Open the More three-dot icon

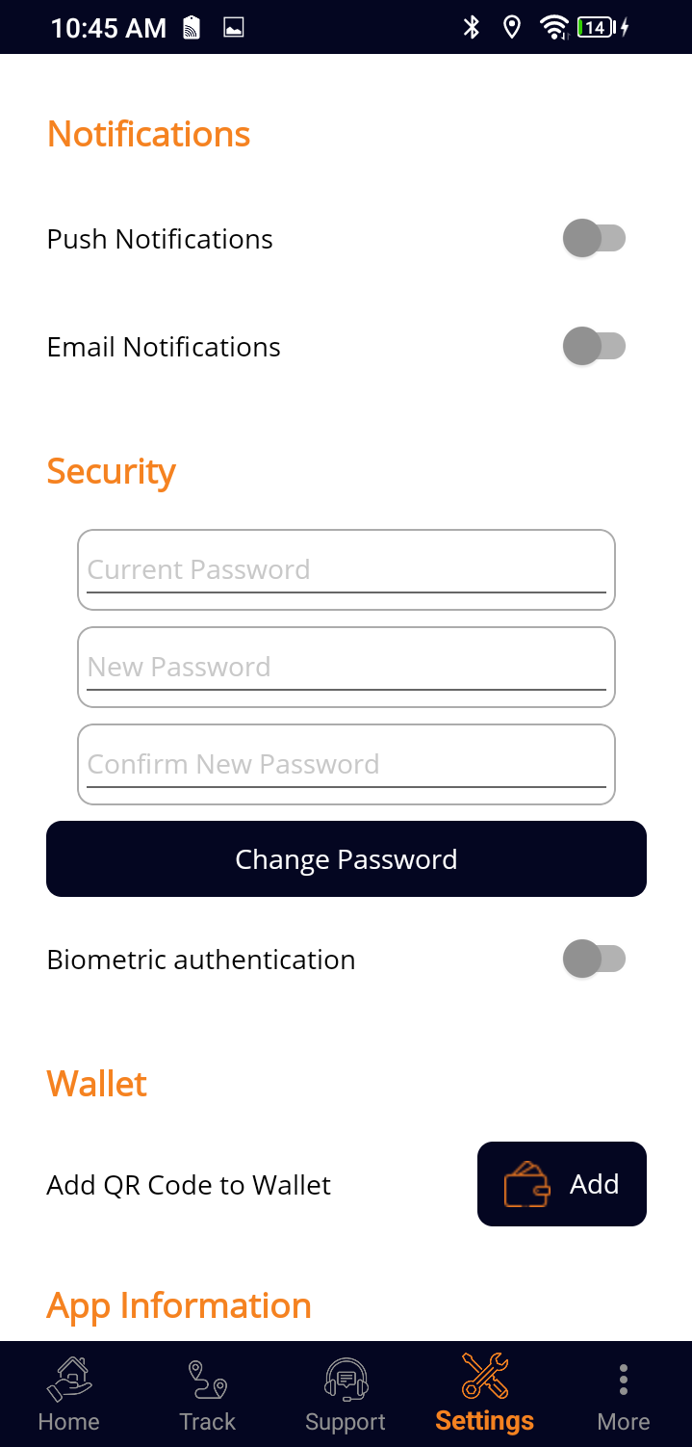click(623, 1378)
